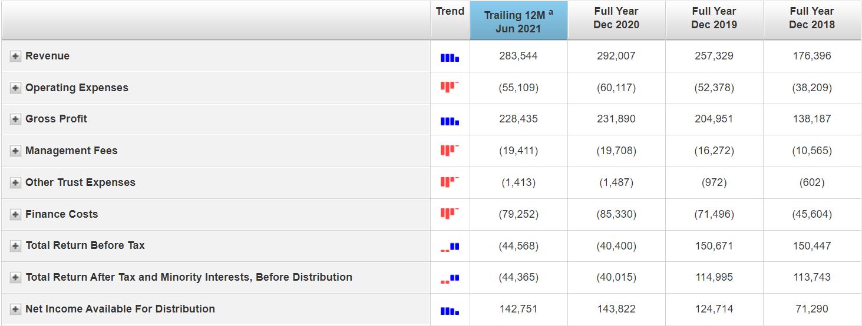Click the Finance Costs trend sparkline
The height and width of the screenshot is (326, 862).
coord(450,214)
